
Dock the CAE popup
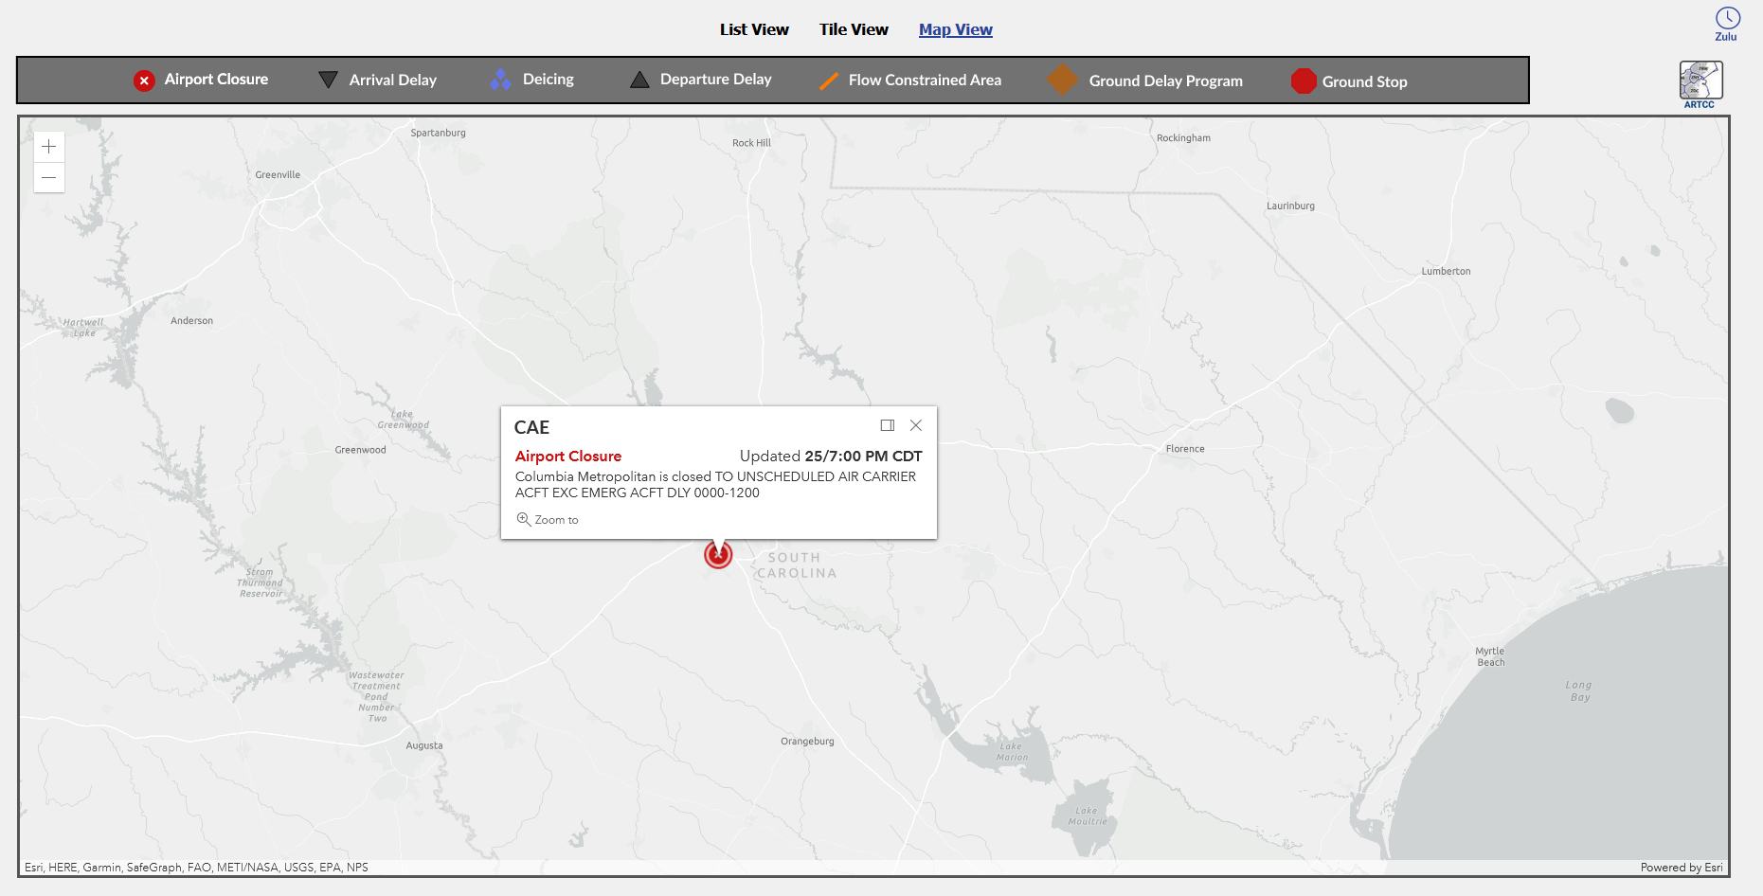(x=888, y=425)
